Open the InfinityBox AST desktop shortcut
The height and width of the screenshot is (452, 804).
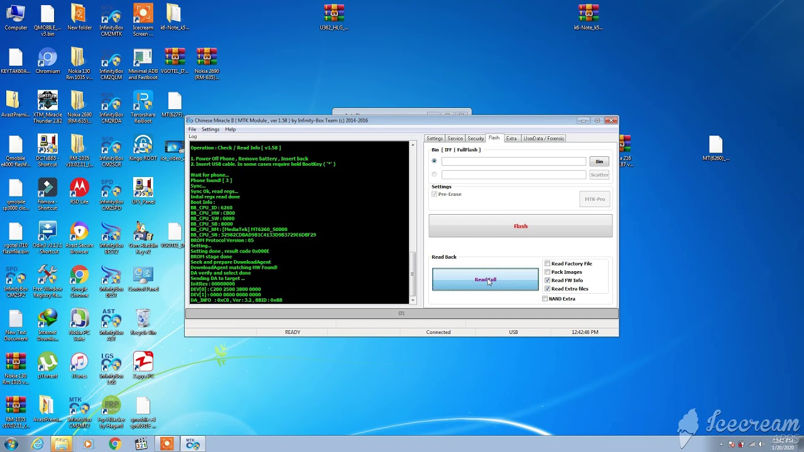tap(111, 325)
